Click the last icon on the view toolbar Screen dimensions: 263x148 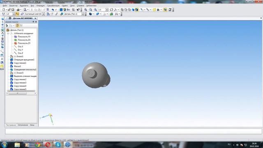tap(170, 10)
